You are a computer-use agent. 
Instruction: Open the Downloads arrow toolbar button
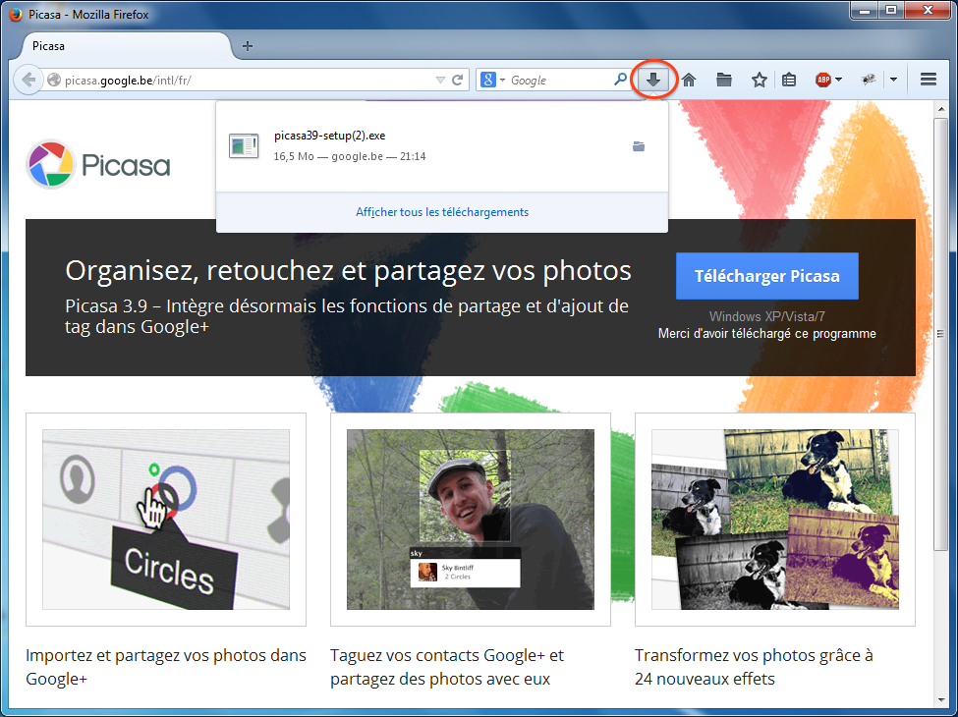pyautogui.click(x=653, y=80)
